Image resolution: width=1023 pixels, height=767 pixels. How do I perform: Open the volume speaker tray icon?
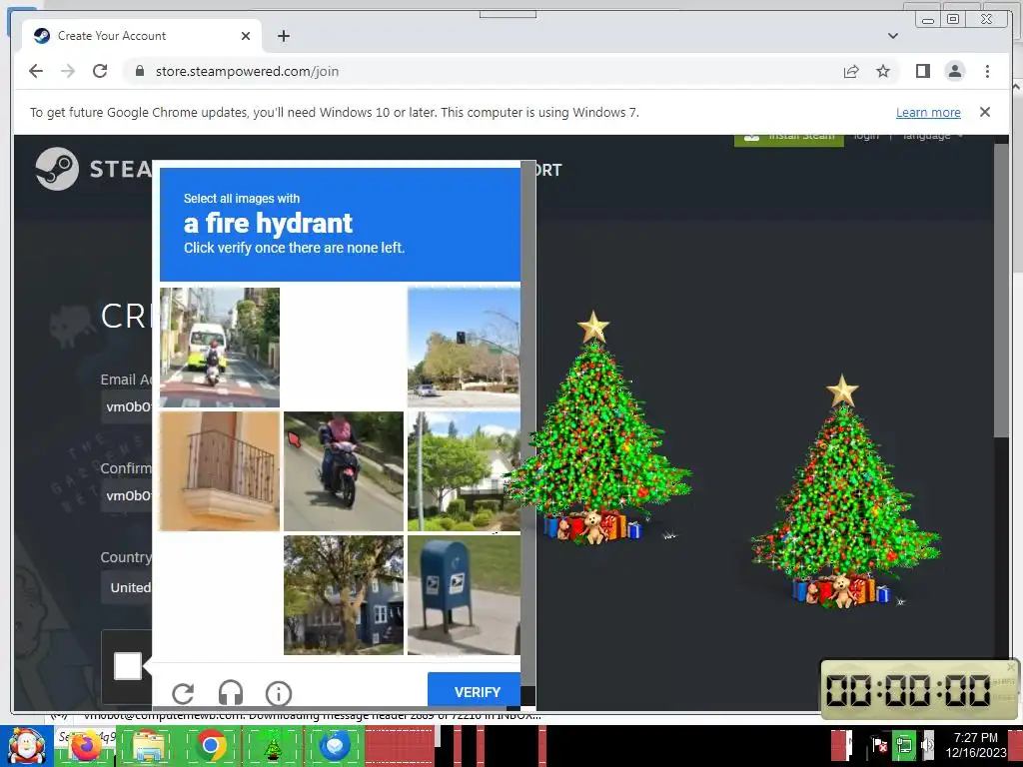[927, 744]
